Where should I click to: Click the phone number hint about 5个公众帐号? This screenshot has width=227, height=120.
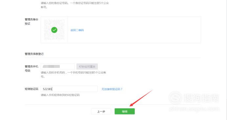click(73, 75)
